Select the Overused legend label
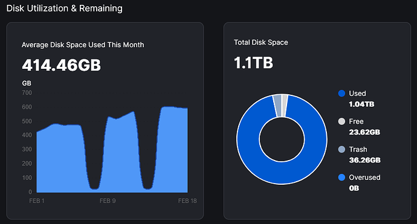 click(x=364, y=178)
